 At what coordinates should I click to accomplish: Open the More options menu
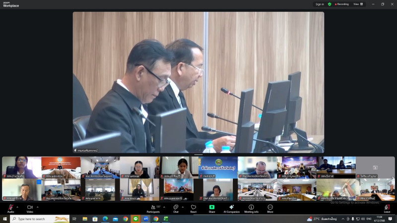270,208
